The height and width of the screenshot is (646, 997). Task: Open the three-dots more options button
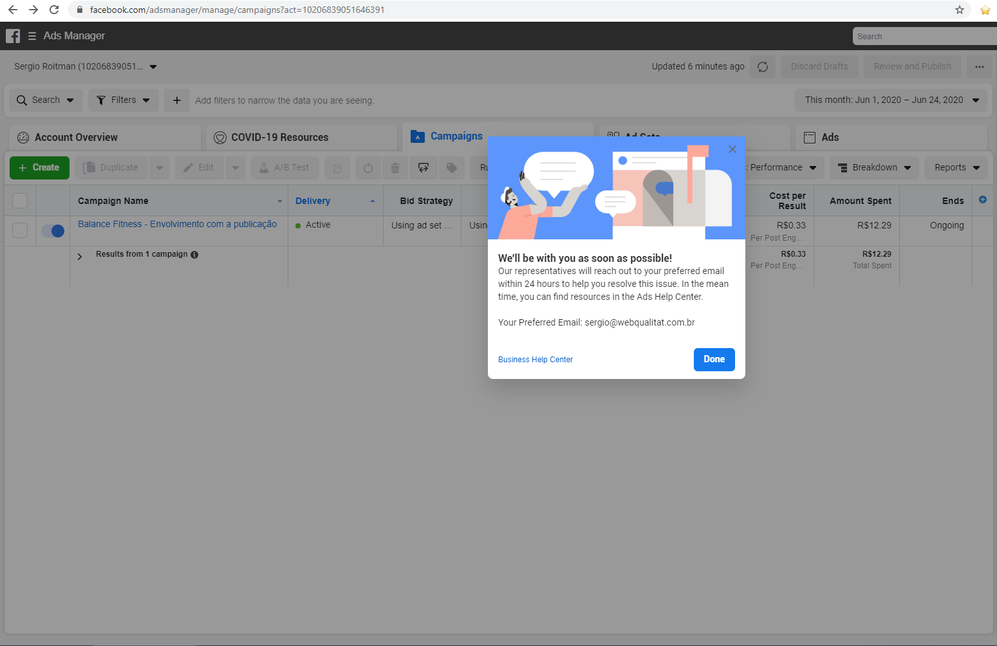pos(980,67)
